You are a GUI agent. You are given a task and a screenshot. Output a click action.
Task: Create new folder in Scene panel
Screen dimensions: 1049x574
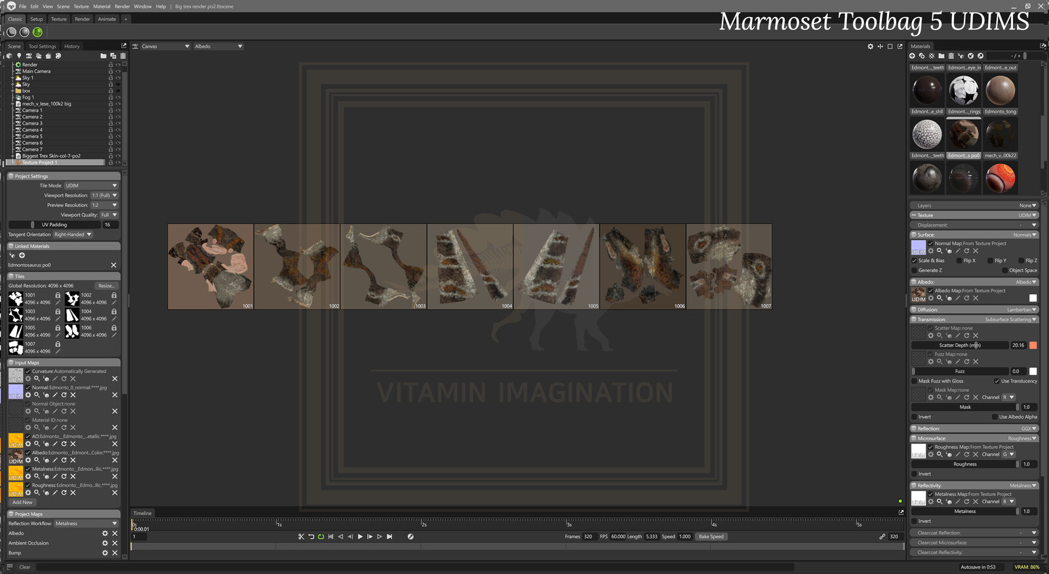(103, 56)
